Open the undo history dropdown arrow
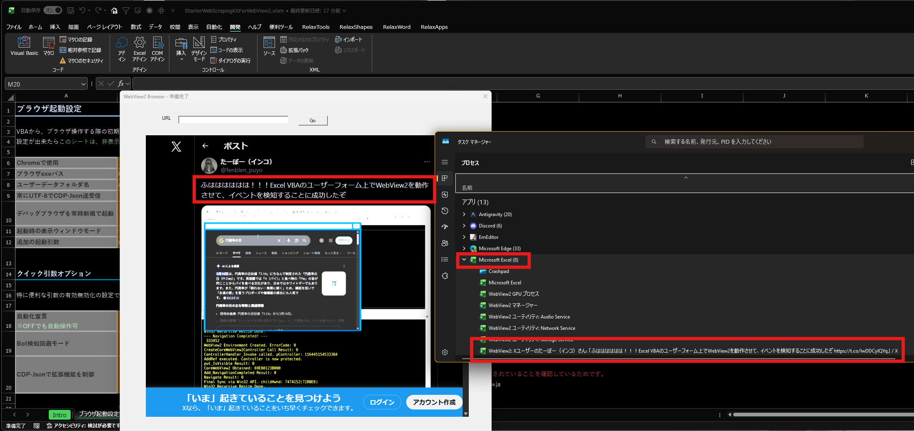The width and height of the screenshot is (914, 431). pyautogui.click(x=89, y=11)
